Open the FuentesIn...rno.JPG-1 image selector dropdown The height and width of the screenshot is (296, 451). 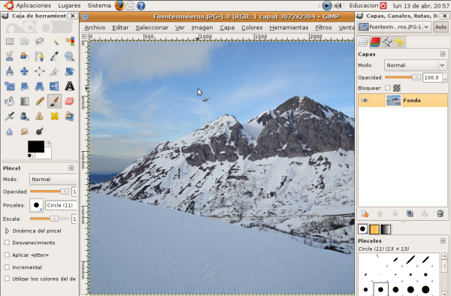pos(395,27)
